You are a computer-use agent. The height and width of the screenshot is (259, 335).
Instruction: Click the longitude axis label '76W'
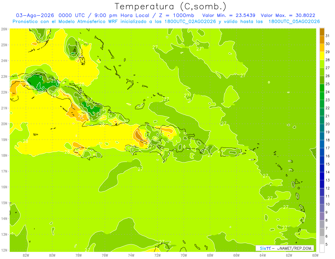tap(105, 255)
